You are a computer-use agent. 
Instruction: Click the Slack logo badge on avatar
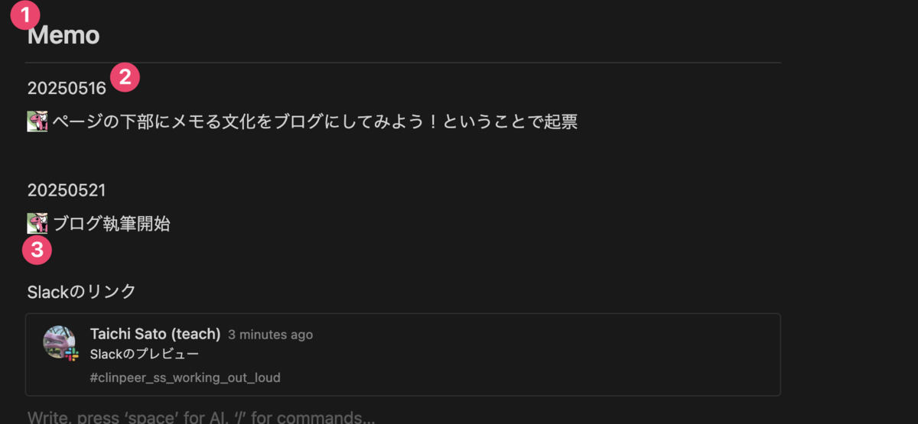pos(72,354)
